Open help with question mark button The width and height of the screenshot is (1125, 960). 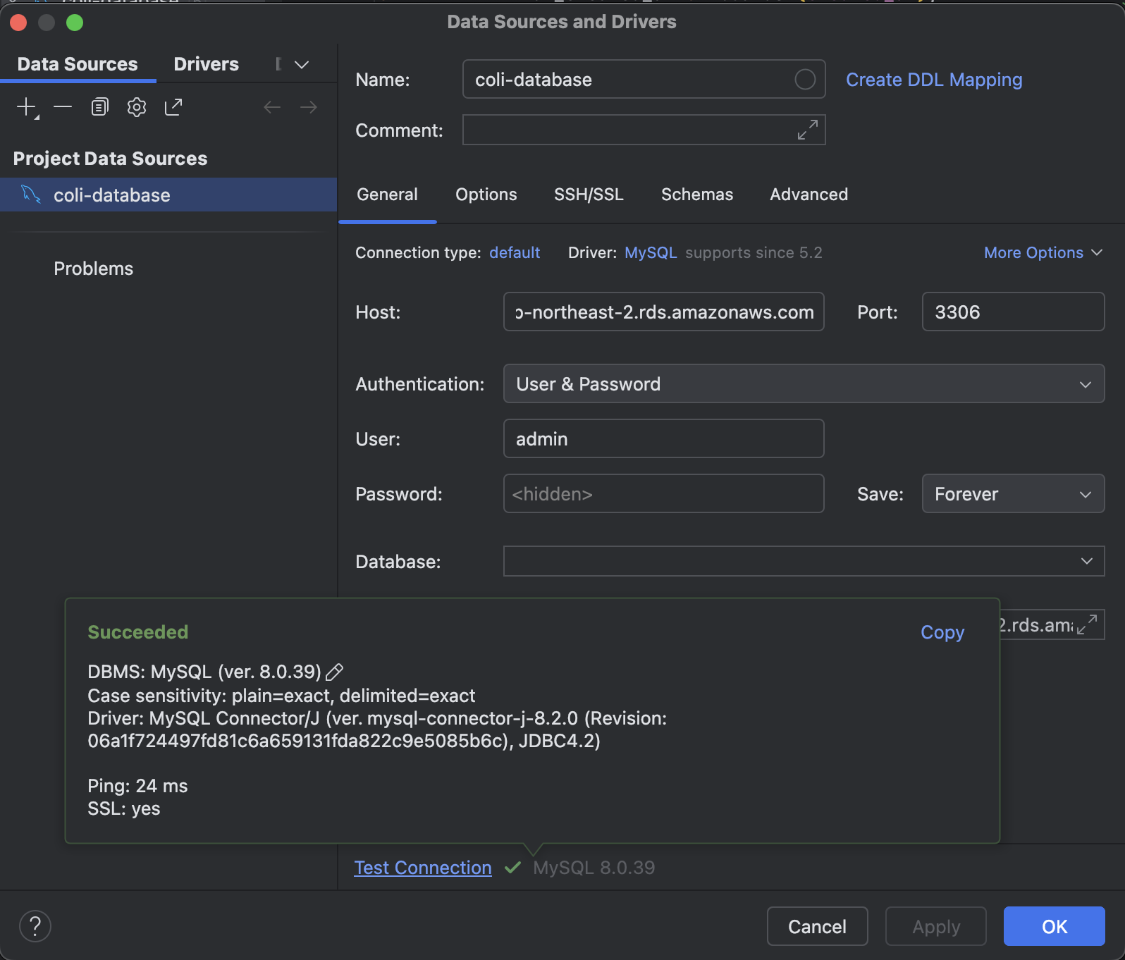click(x=35, y=926)
